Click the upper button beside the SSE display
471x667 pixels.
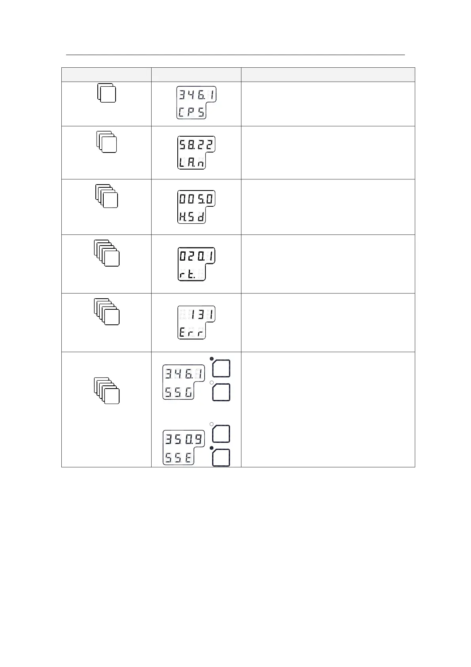221,434
